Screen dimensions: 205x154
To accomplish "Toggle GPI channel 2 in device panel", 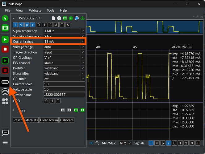I will (50, 25).
